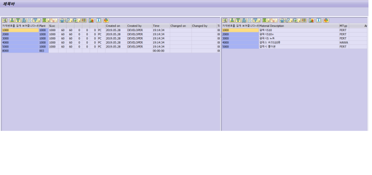Expand Views dropdown arrow in right grid
The height and width of the screenshot is (175, 372).
[x=292, y=20]
